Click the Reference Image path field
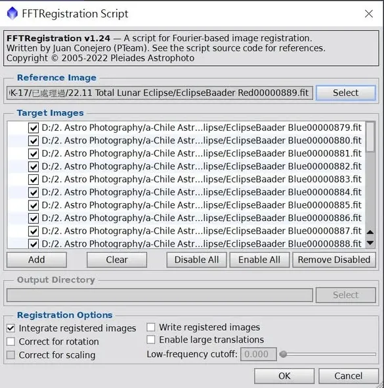This screenshot has width=384, height=388. point(160,93)
